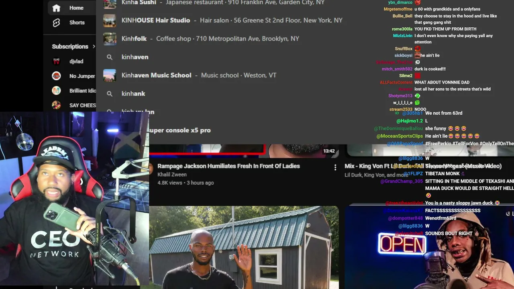Click chat username @TheDominiqueBallou
Image resolution: width=514 pixels, height=289 pixels.
[398, 128]
